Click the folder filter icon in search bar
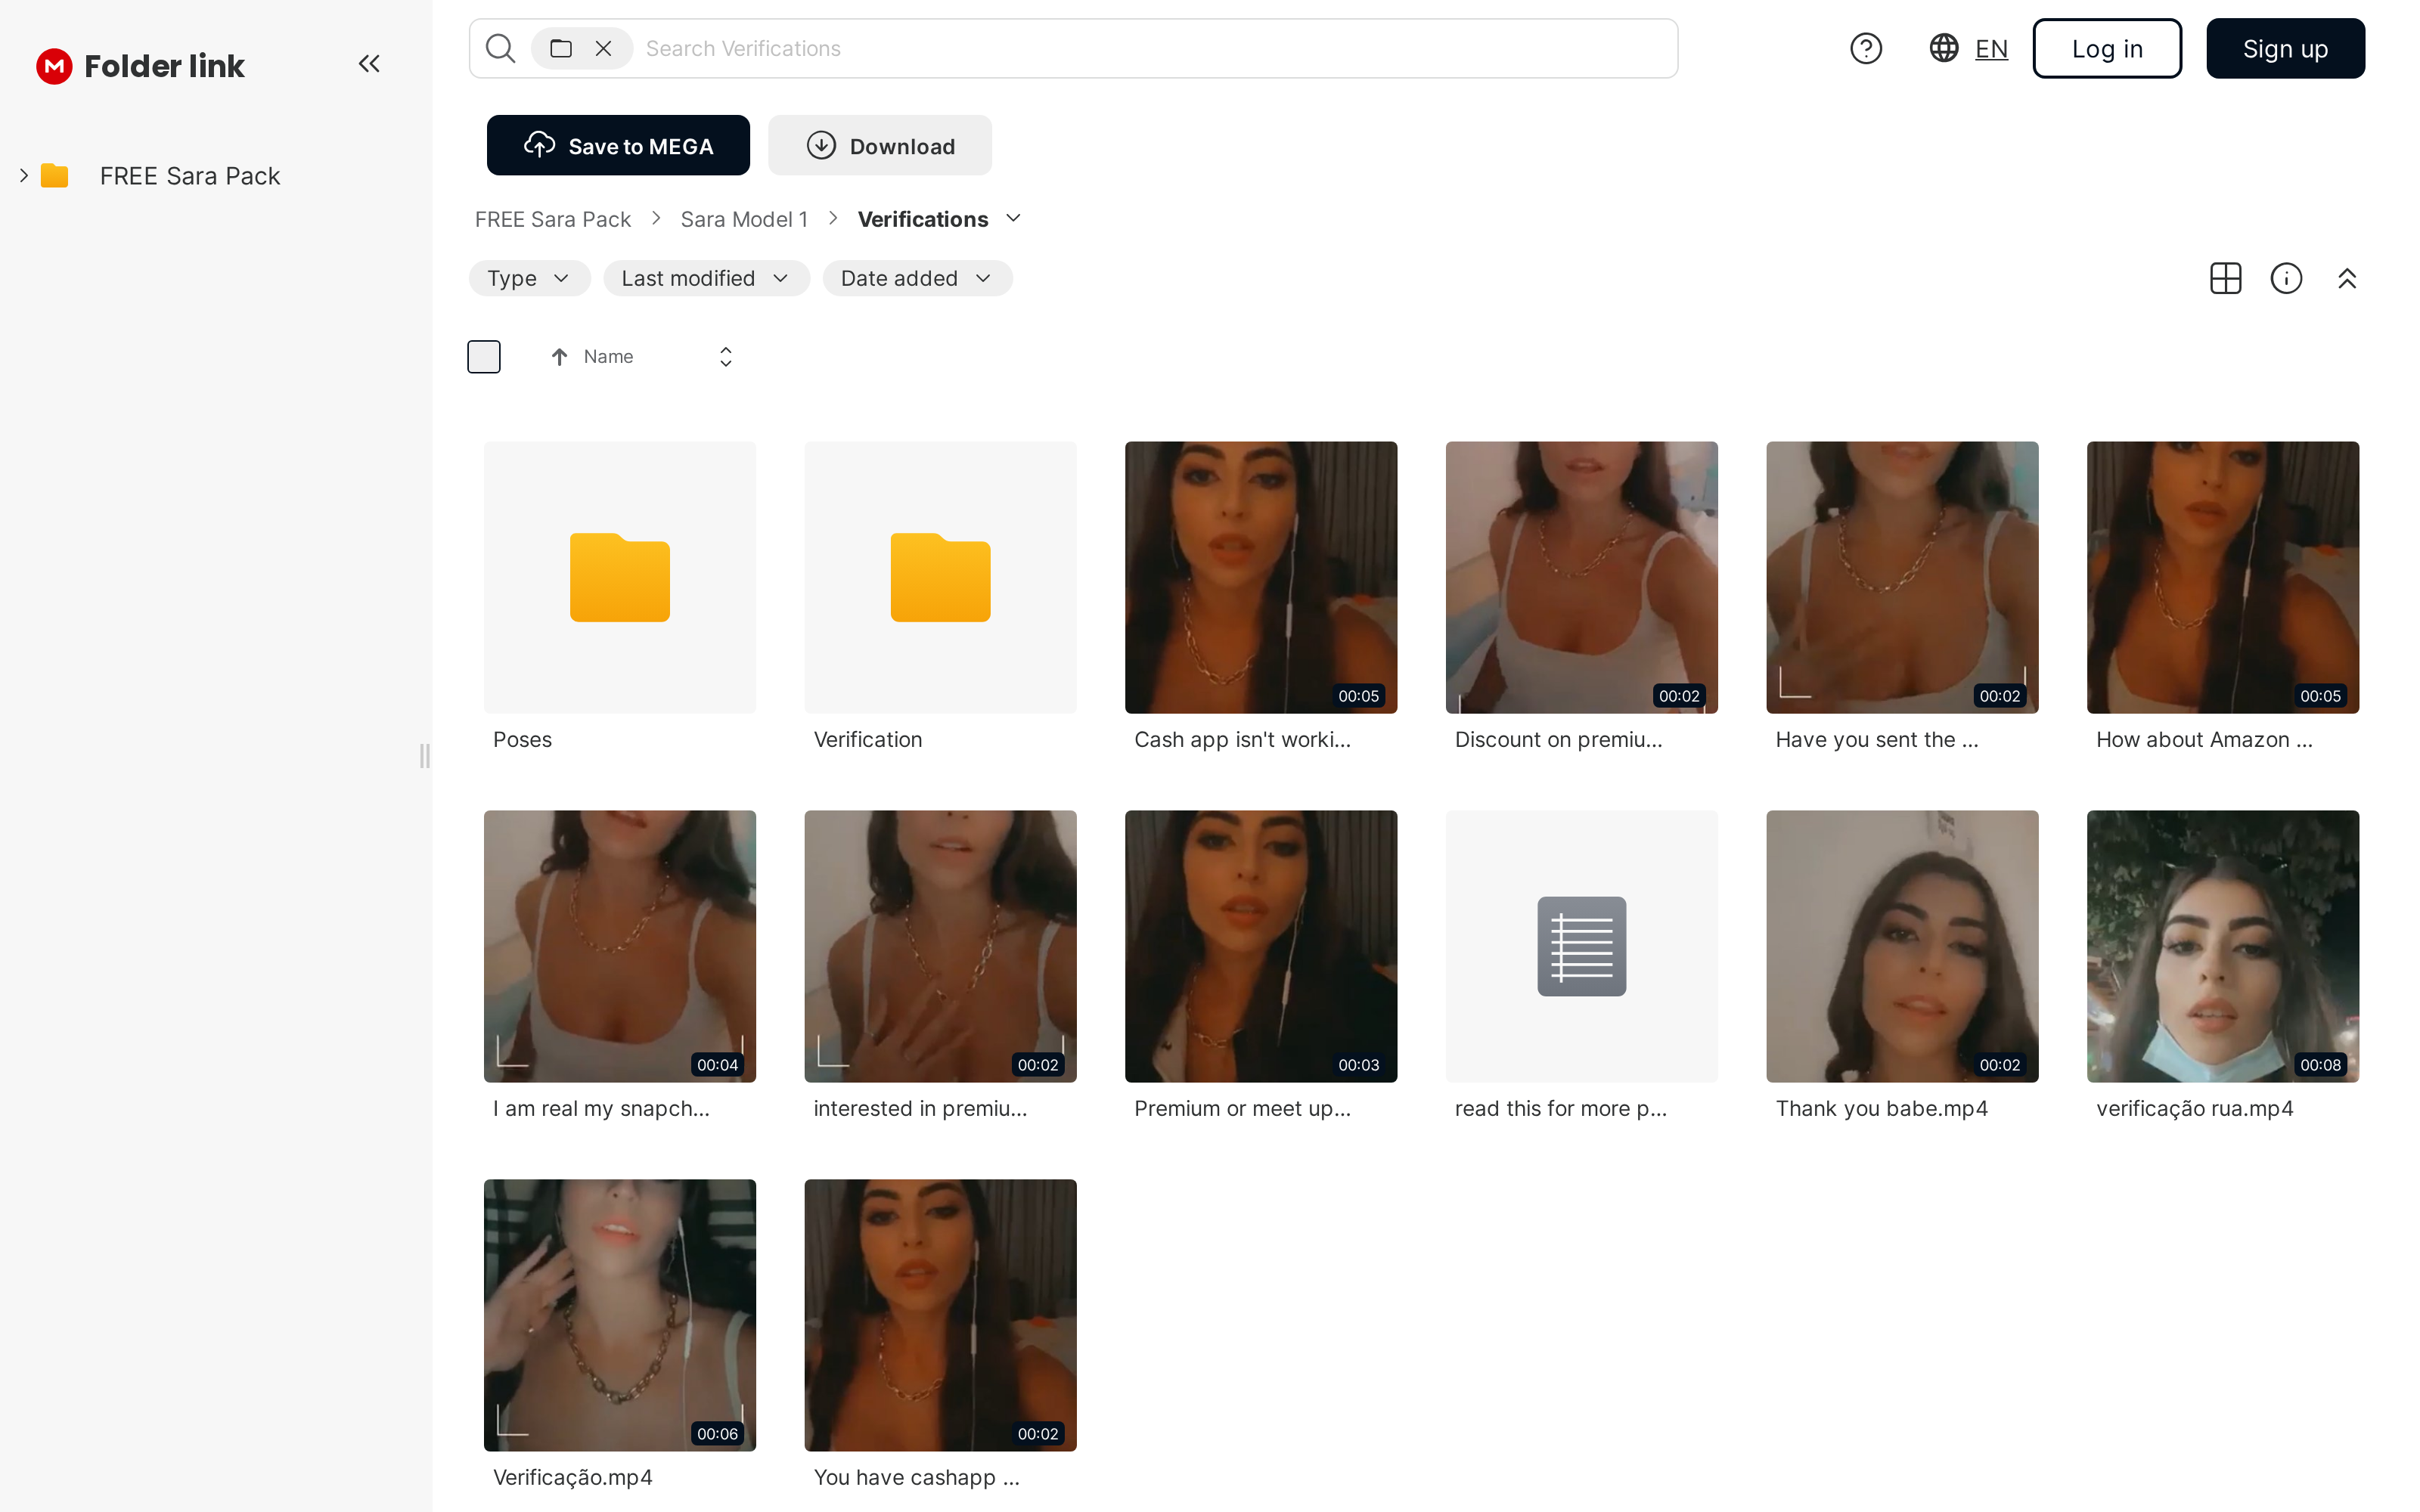2420x1512 pixels. 561,48
